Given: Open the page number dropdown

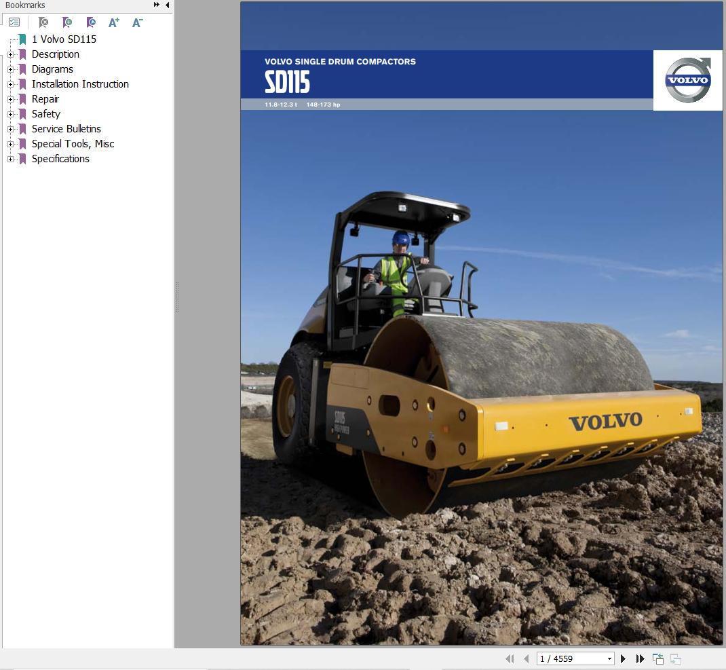Looking at the screenshot, I should [x=609, y=658].
